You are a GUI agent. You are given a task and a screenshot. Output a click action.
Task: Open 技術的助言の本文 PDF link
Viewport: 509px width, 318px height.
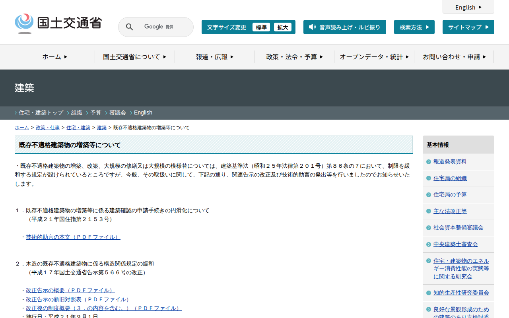click(x=73, y=237)
